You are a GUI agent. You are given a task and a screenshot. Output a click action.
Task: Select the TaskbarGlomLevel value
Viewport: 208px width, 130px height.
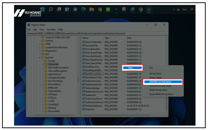tap(94, 92)
